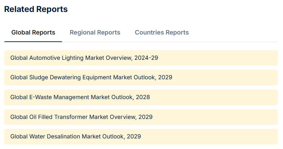Open Global E-Waste Management Market Outlook report
This screenshot has width=283, height=149.
pyautogui.click(x=80, y=97)
